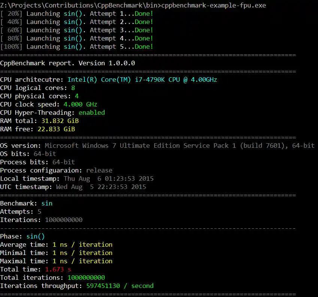
Task: Click the Average time 1 ns value
Action: (x=82, y=244)
